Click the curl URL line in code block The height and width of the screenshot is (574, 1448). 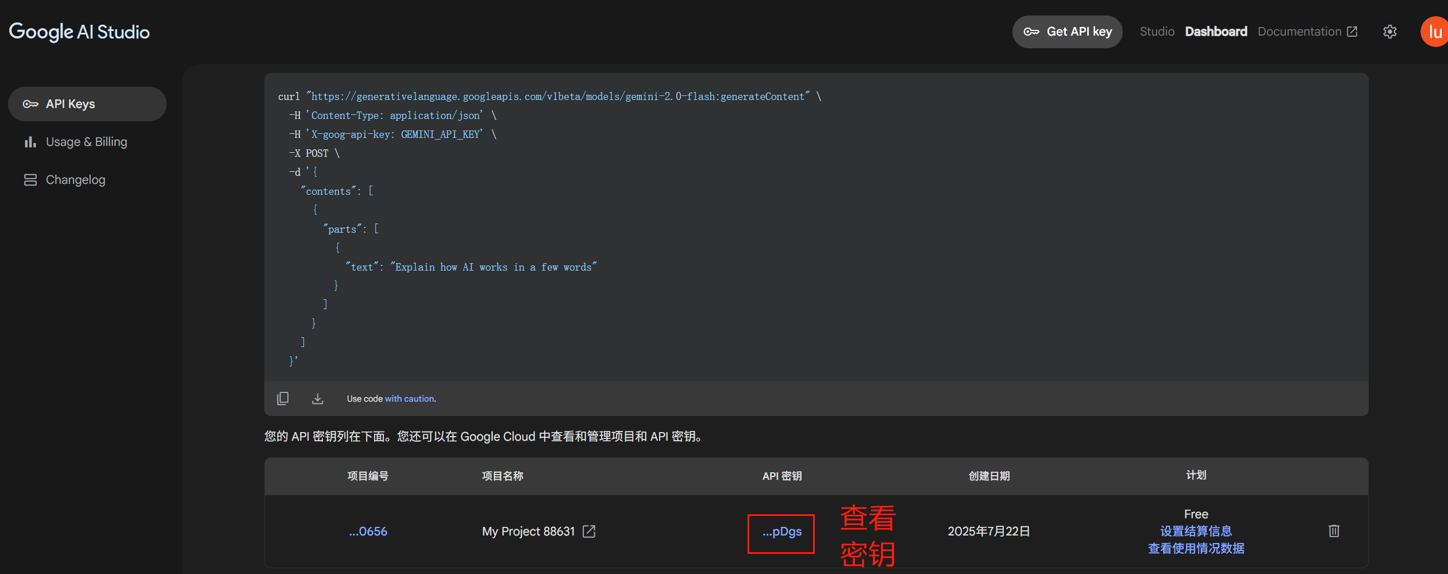[x=550, y=97]
